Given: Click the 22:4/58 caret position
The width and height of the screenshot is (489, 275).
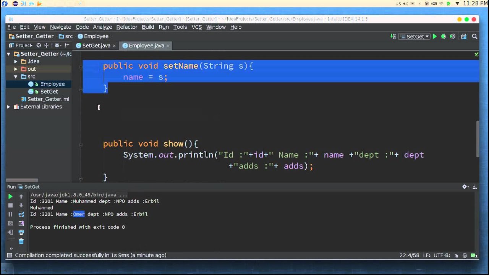Looking at the screenshot, I should click(x=409, y=255).
